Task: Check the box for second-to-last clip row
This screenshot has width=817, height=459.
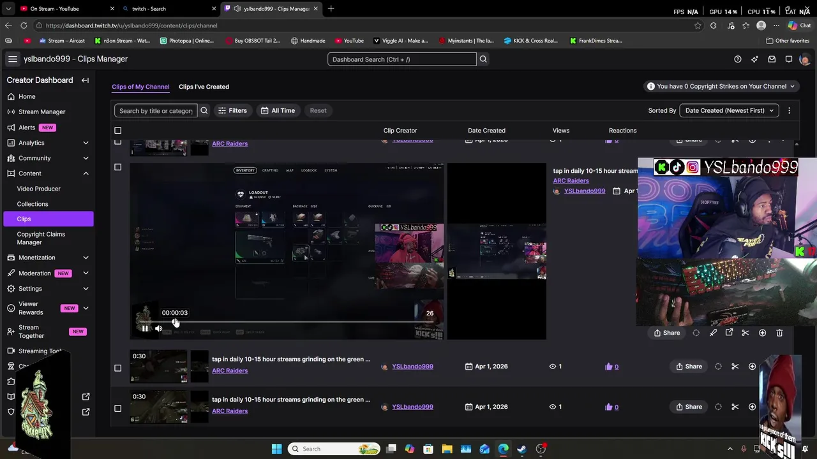Action: click(x=117, y=368)
